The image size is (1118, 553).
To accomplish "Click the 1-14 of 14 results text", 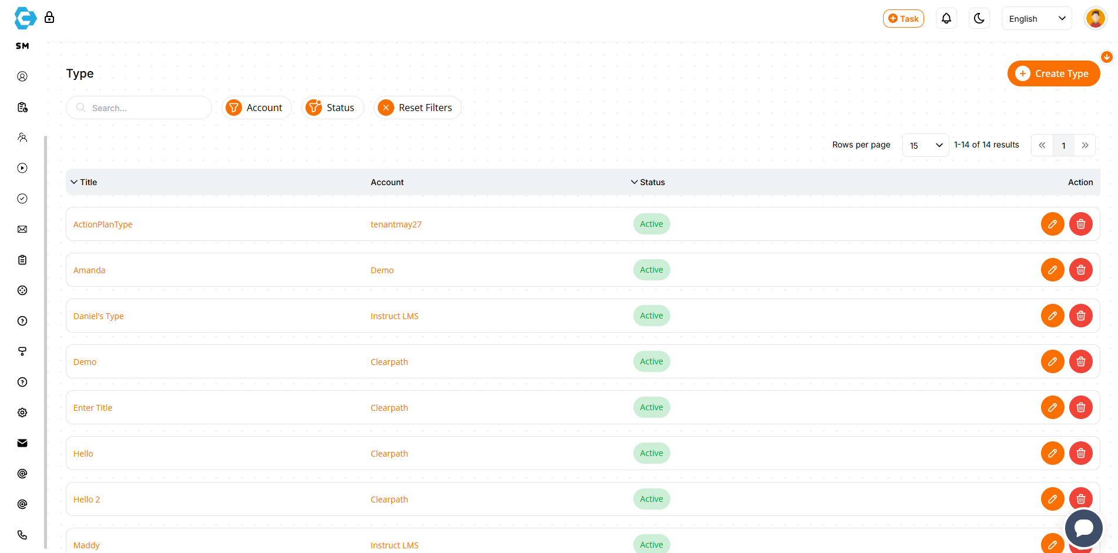I will [x=986, y=145].
